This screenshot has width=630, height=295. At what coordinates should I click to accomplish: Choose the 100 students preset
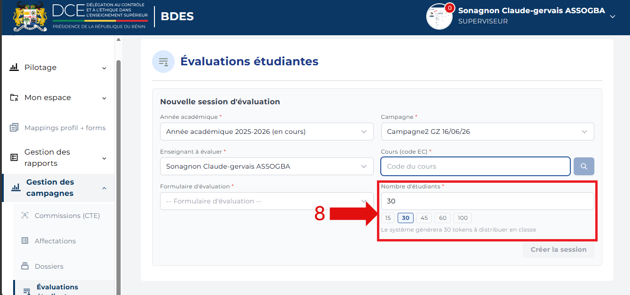pos(463,218)
